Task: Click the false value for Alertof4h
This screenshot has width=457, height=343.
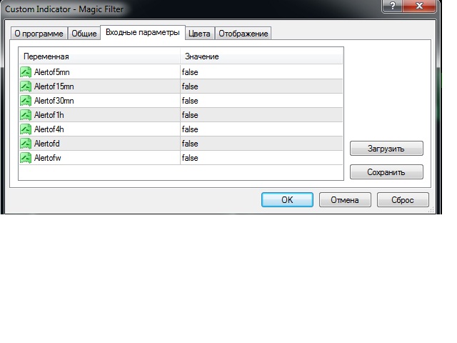Action: (x=190, y=129)
